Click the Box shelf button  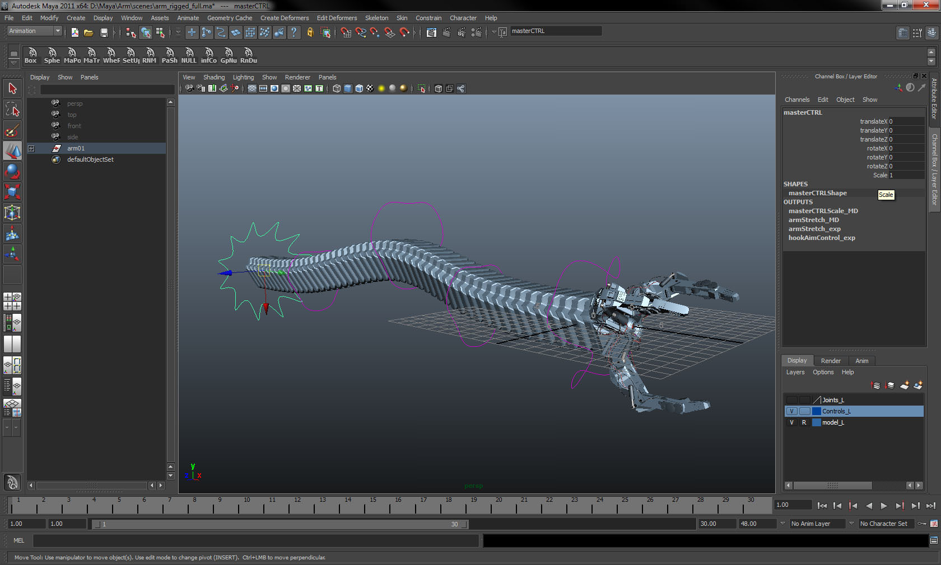pyautogui.click(x=31, y=55)
